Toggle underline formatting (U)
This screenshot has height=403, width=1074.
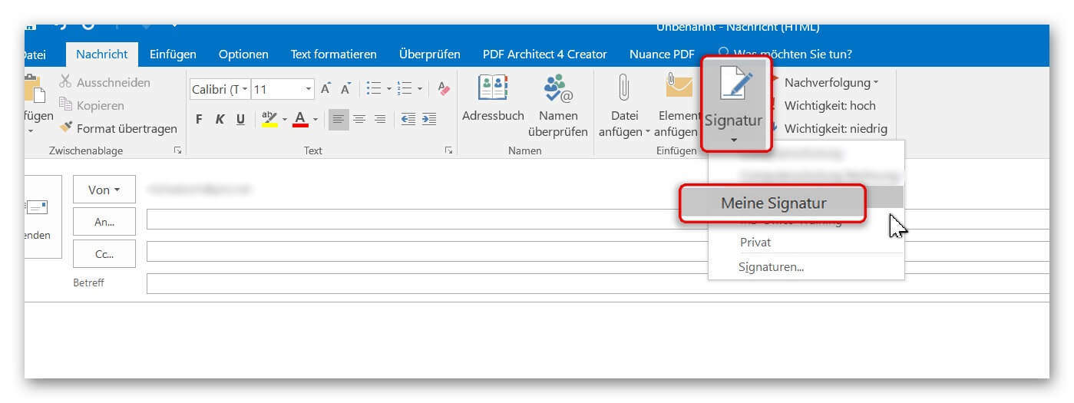240,119
